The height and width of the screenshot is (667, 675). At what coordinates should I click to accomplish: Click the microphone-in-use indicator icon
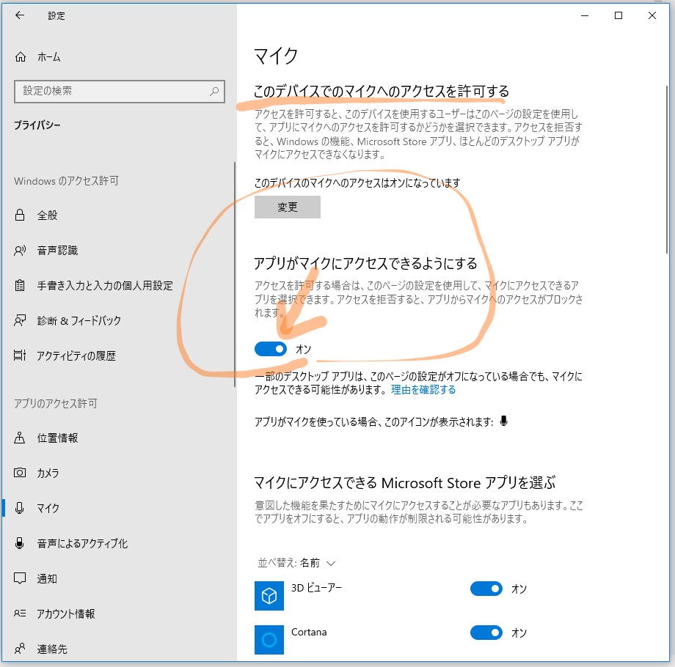(x=503, y=421)
